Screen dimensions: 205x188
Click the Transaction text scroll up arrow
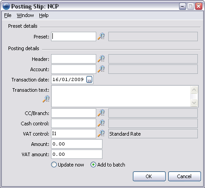point(194,90)
